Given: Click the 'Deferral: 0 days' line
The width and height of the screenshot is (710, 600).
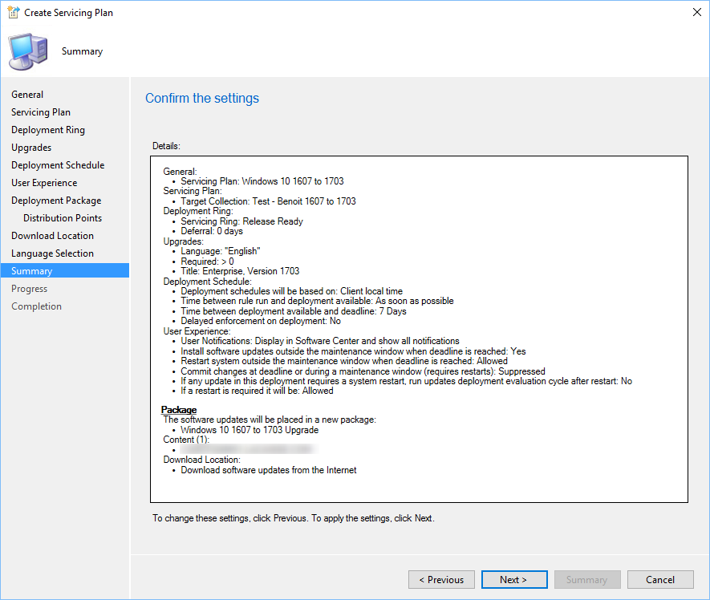Looking at the screenshot, I should pyautogui.click(x=212, y=231).
